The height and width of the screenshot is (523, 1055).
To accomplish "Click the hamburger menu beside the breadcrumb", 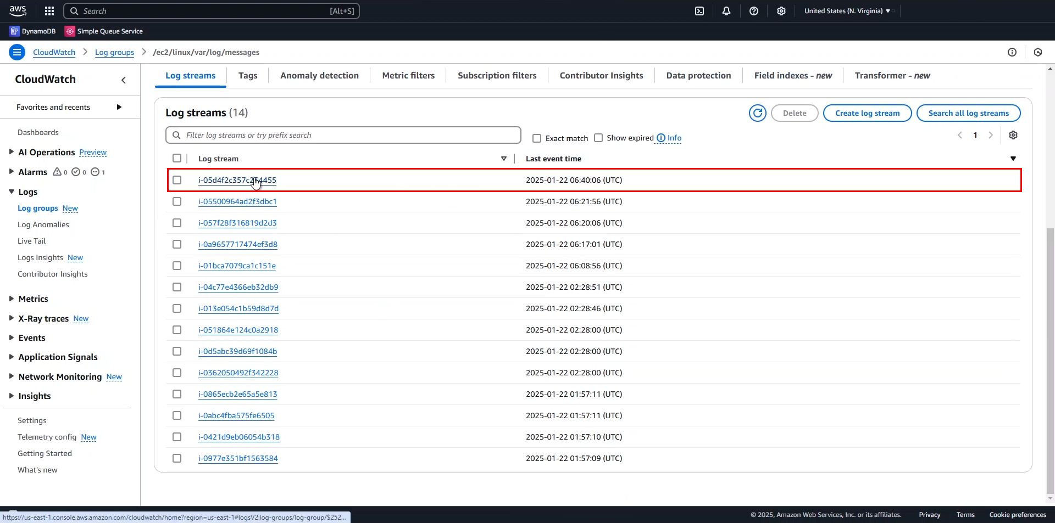I will click(17, 52).
